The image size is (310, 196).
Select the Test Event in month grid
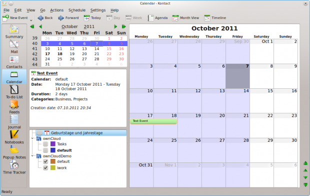point(153,121)
